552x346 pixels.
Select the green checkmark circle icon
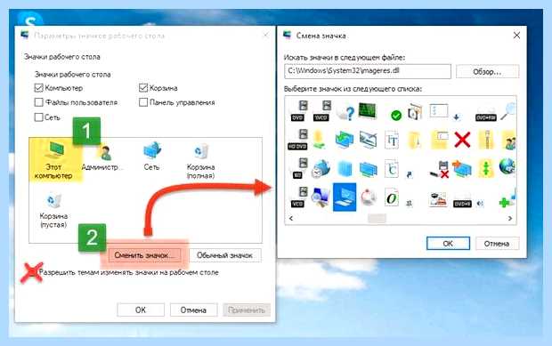tap(396, 115)
